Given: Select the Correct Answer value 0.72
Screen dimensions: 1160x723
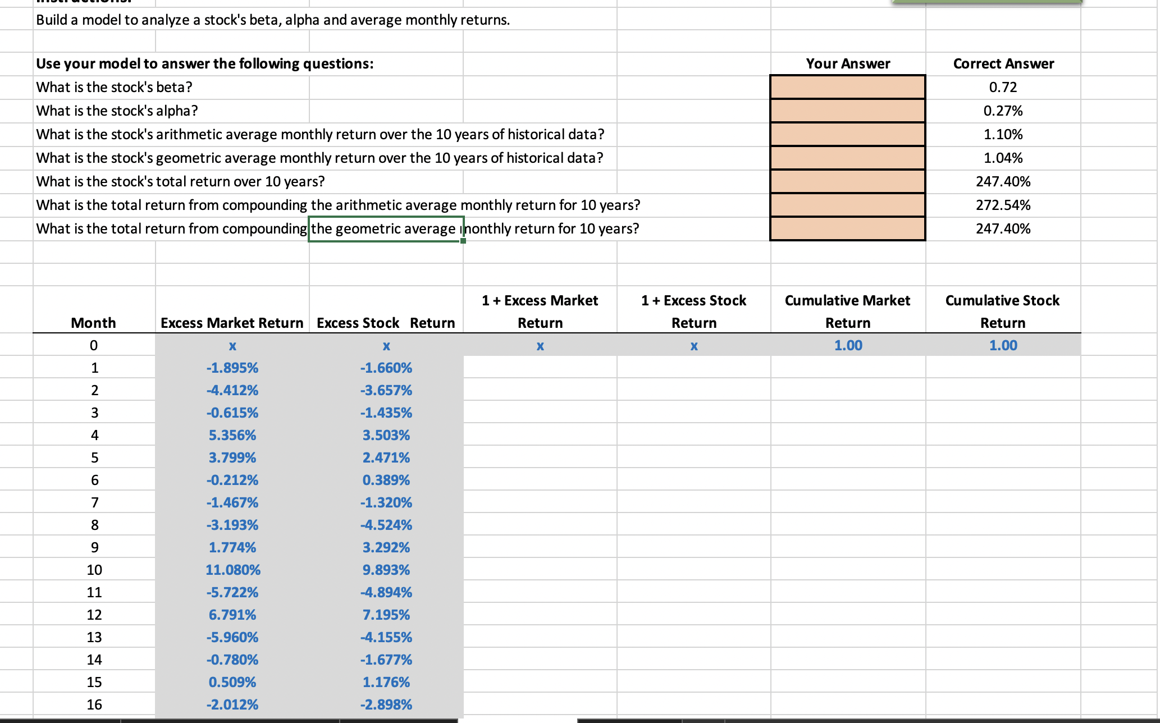Looking at the screenshot, I should 1003,88.
